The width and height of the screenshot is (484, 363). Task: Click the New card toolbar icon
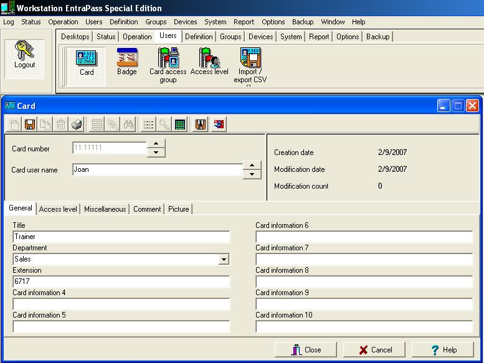coord(14,125)
